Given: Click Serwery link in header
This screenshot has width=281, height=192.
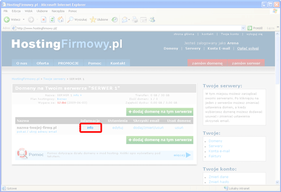Looking at the screenshot, I should (x=193, y=48).
